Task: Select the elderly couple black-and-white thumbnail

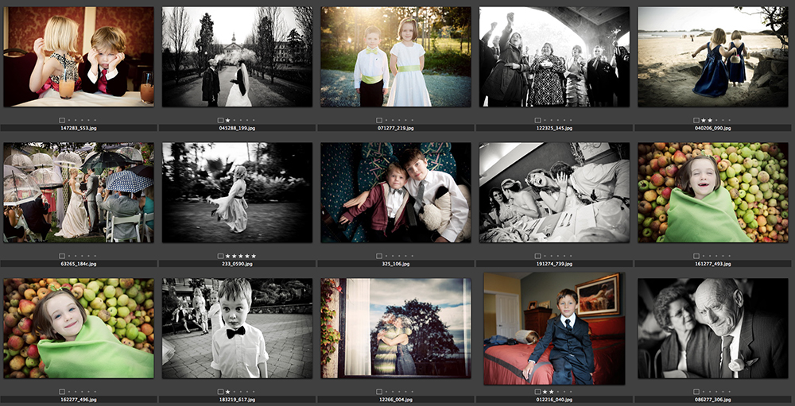Action: [x=713, y=328]
